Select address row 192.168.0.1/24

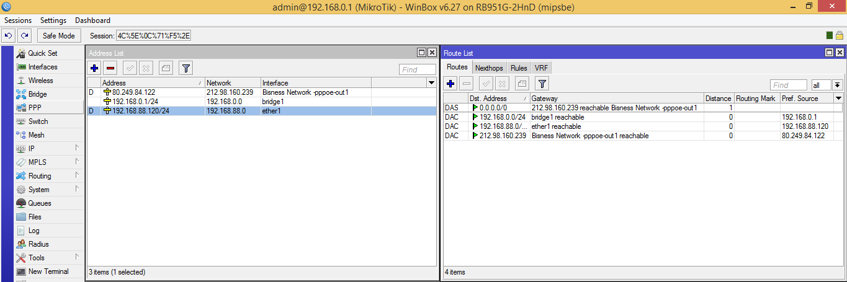(x=261, y=101)
